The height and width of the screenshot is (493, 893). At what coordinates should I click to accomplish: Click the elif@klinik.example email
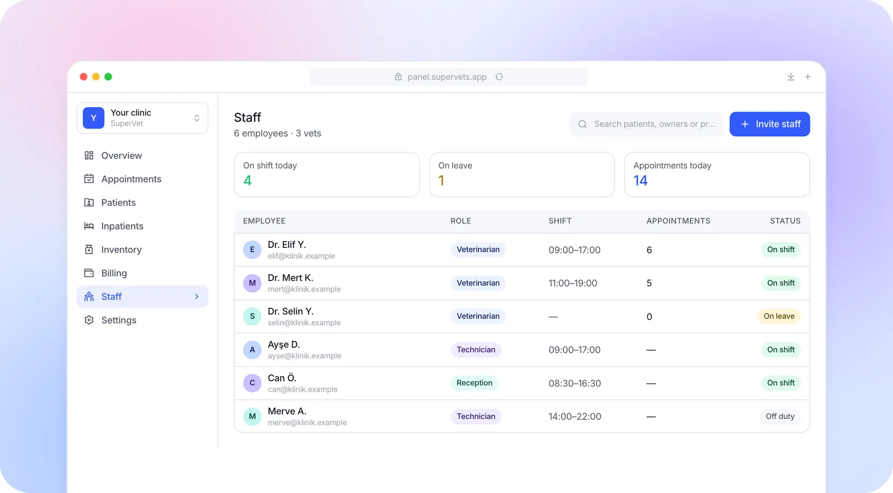[301, 256]
